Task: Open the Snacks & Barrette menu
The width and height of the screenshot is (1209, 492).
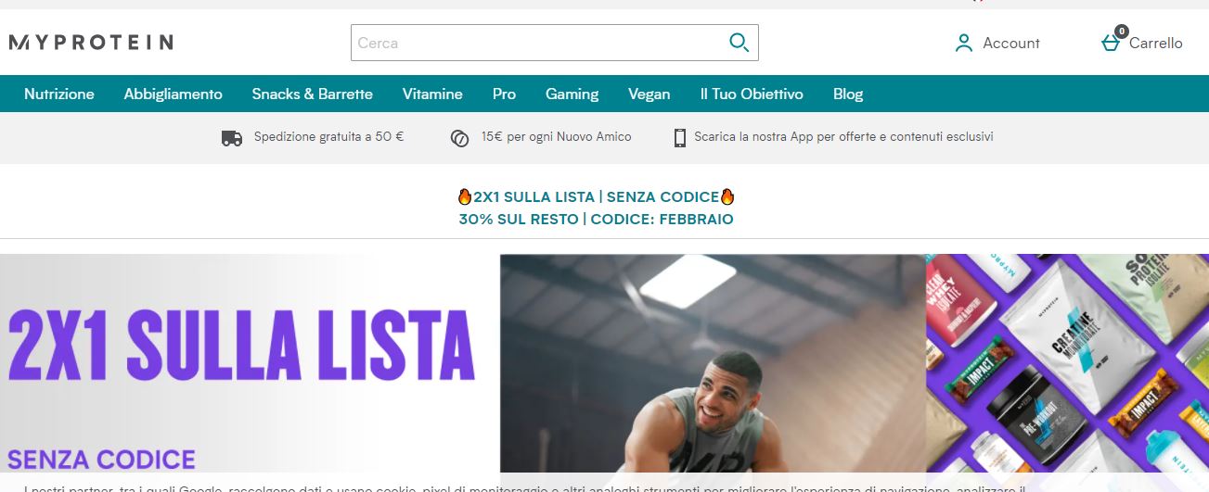Action: (x=313, y=94)
